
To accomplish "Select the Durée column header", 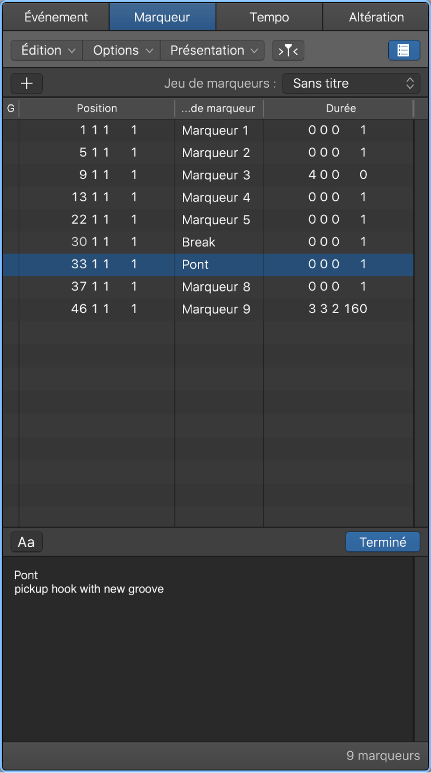I will pos(341,108).
